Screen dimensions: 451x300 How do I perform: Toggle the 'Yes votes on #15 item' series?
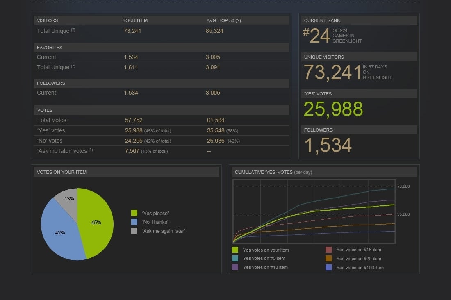329,250
